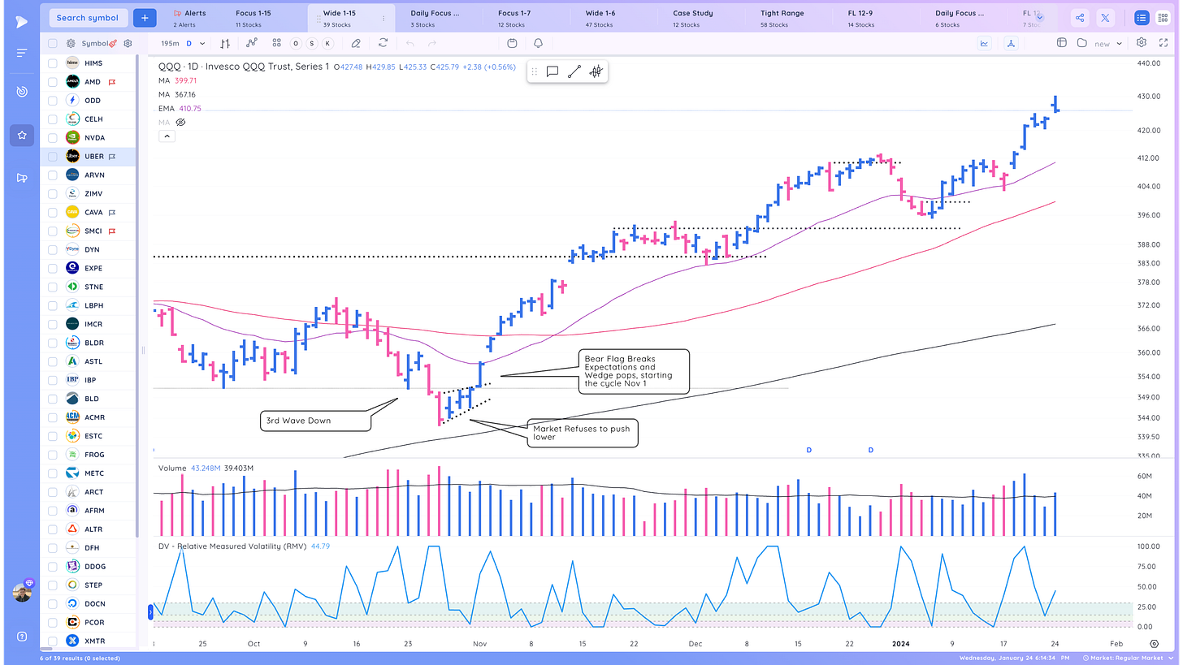Open the help question-mark icon

tap(22, 636)
